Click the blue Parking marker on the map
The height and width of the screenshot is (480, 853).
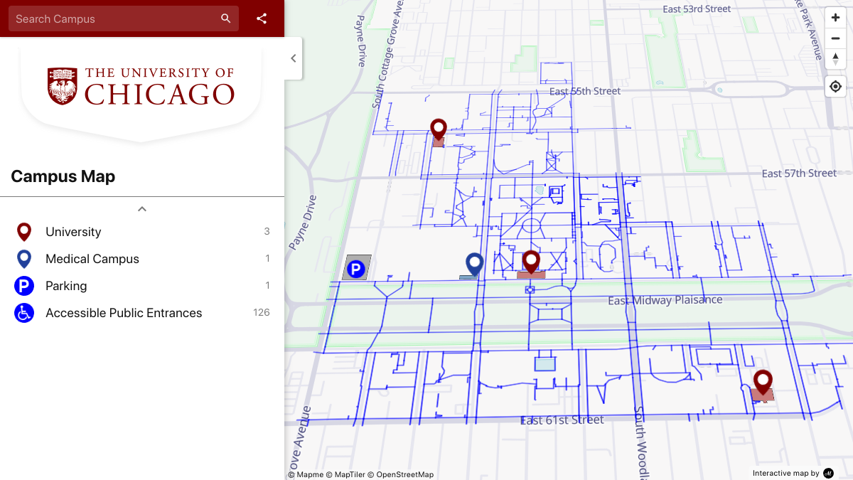(x=356, y=268)
